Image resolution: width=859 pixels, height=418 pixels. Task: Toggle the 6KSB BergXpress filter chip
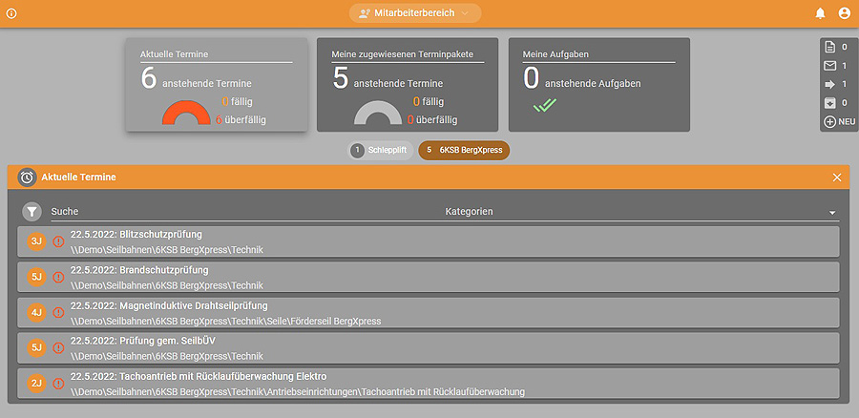(x=464, y=151)
